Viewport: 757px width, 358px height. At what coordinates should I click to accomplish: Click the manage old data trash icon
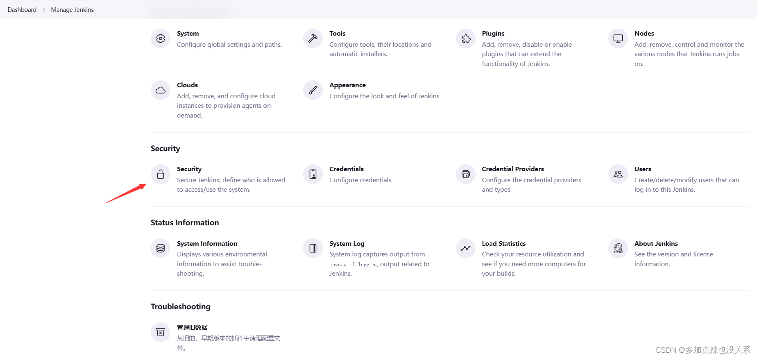[x=161, y=332]
